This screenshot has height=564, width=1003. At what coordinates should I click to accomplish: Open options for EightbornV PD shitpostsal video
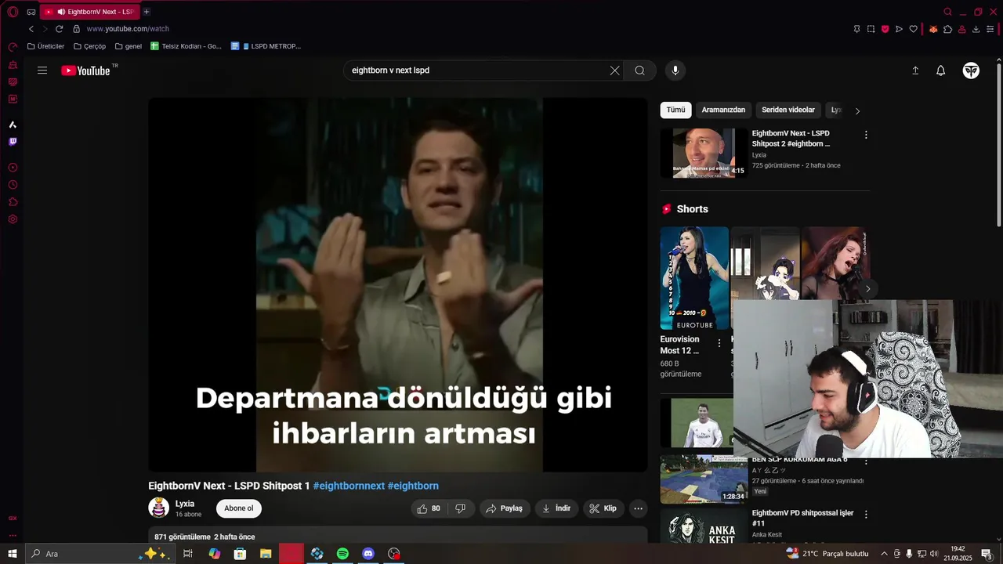[x=866, y=515]
